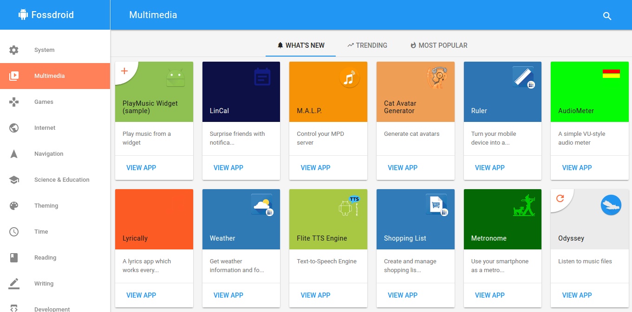
Task: Open the Writing category label
Action: pos(44,284)
